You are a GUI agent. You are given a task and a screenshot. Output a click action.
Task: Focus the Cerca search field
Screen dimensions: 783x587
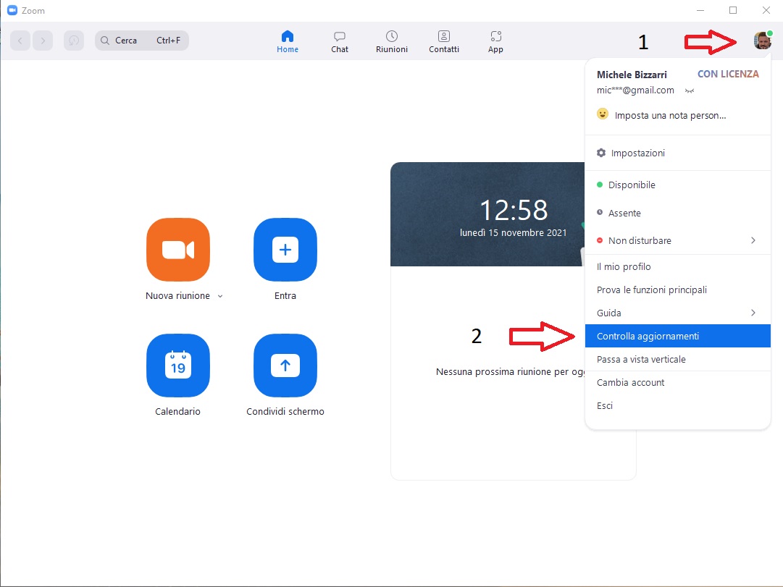[x=142, y=41]
